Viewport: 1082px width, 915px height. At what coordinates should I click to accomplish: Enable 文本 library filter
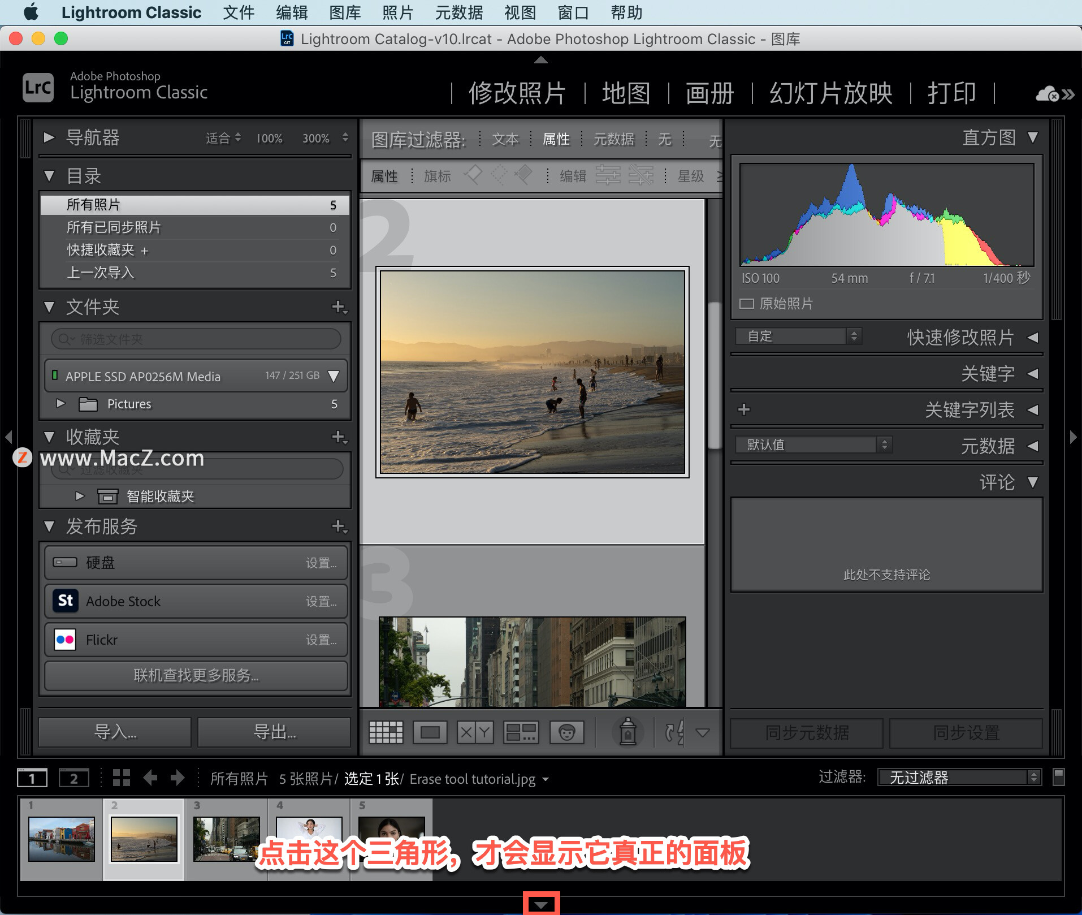pyautogui.click(x=505, y=139)
